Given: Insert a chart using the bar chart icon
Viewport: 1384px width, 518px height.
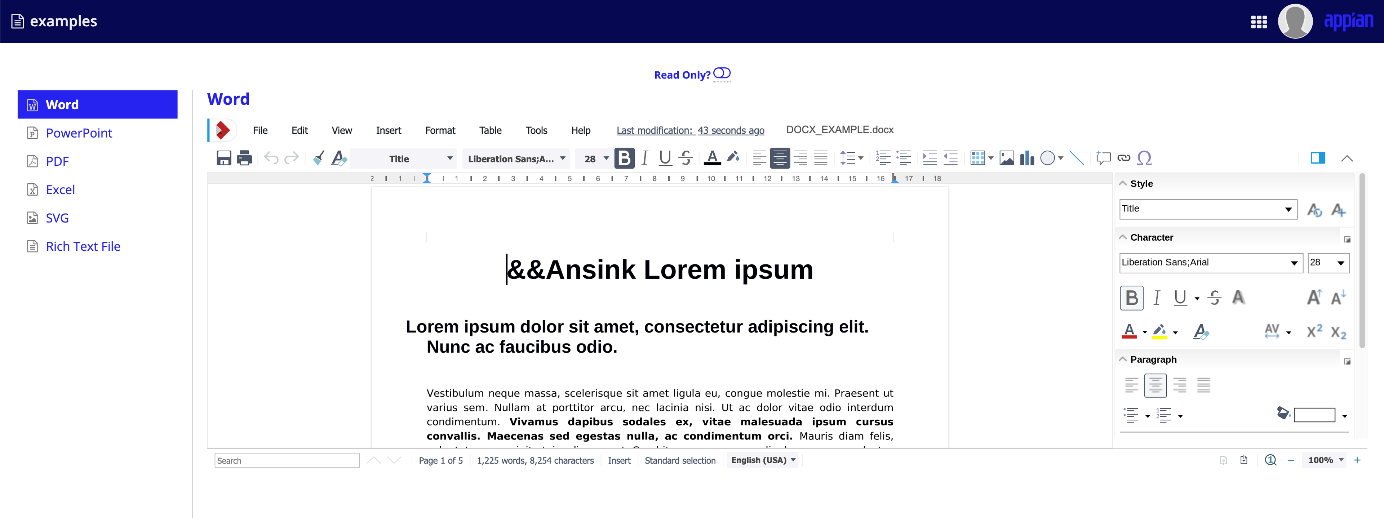Looking at the screenshot, I should [1027, 158].
